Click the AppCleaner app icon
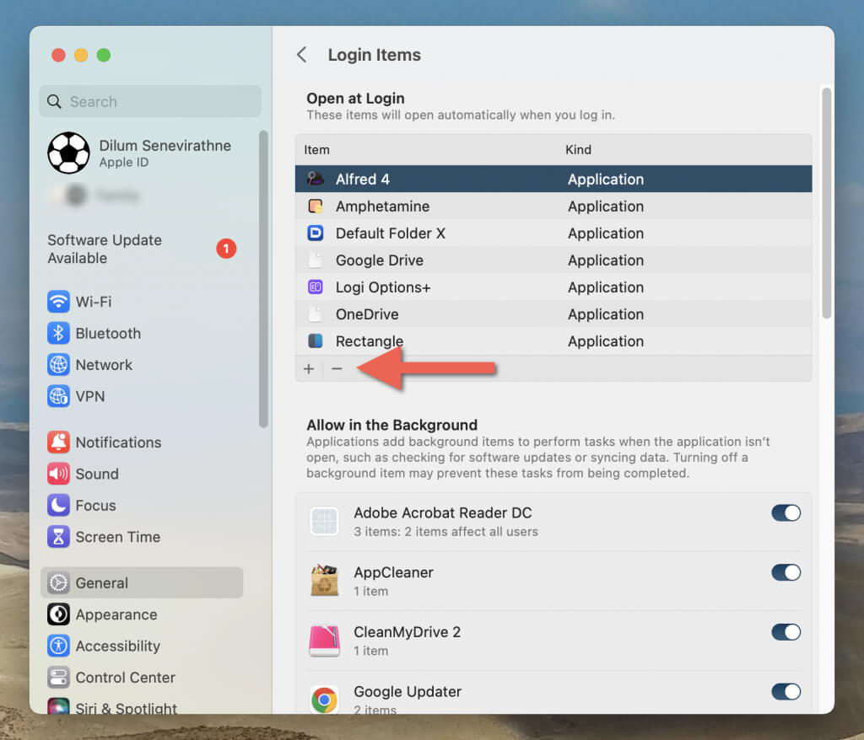Viewport: 864px width, 740px height. (x=325, y=581)
